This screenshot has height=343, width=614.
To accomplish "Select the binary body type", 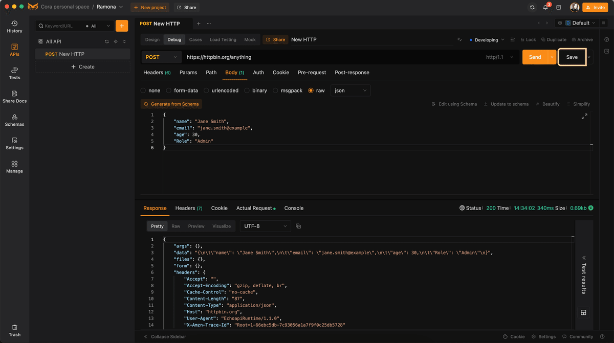I will pos(247,90).
